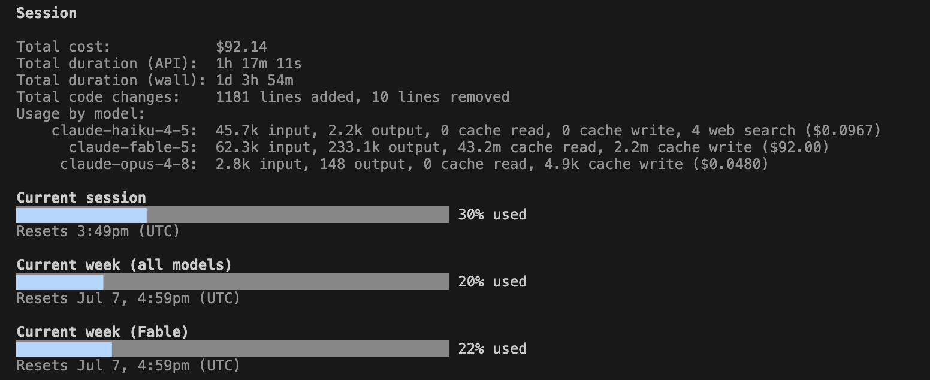Select the Total duration (wall) line
This screenshot has width=930, height=380.
tap(155, 80)
